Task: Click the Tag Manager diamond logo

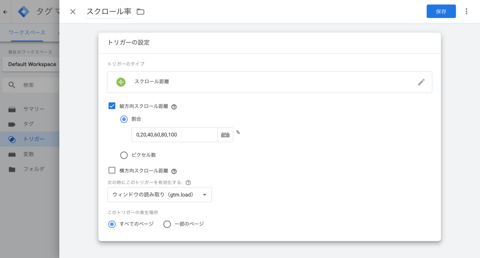Action: coord(23,12)
